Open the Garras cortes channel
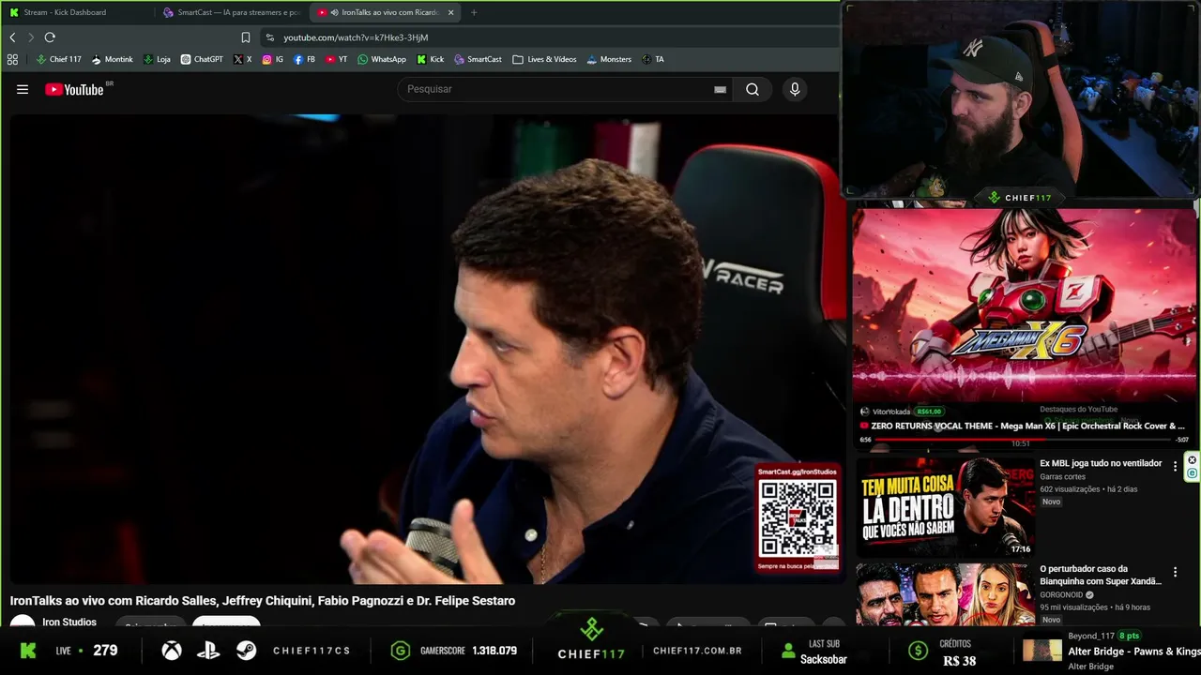 point(1062,476)
